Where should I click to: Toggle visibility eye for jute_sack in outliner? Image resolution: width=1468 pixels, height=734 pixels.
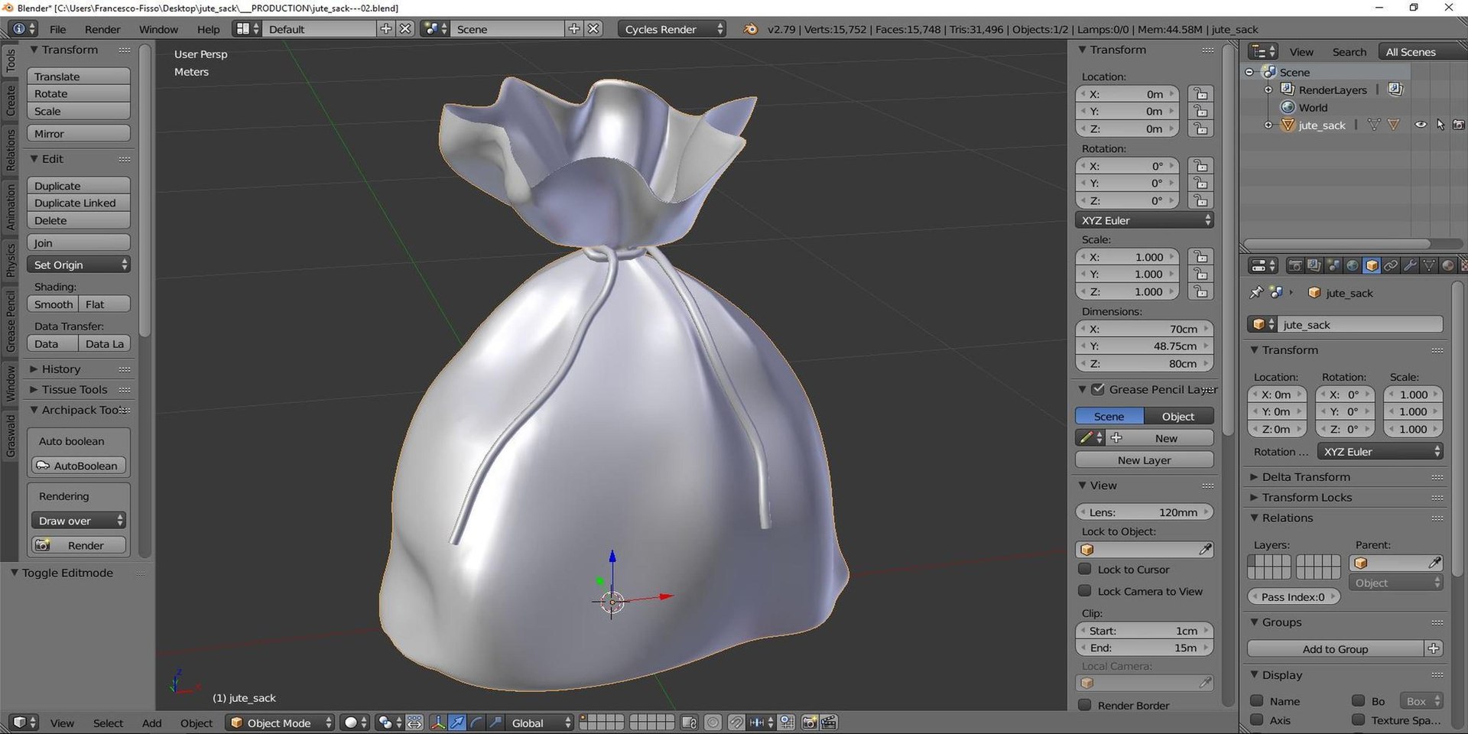point(1421,125)
